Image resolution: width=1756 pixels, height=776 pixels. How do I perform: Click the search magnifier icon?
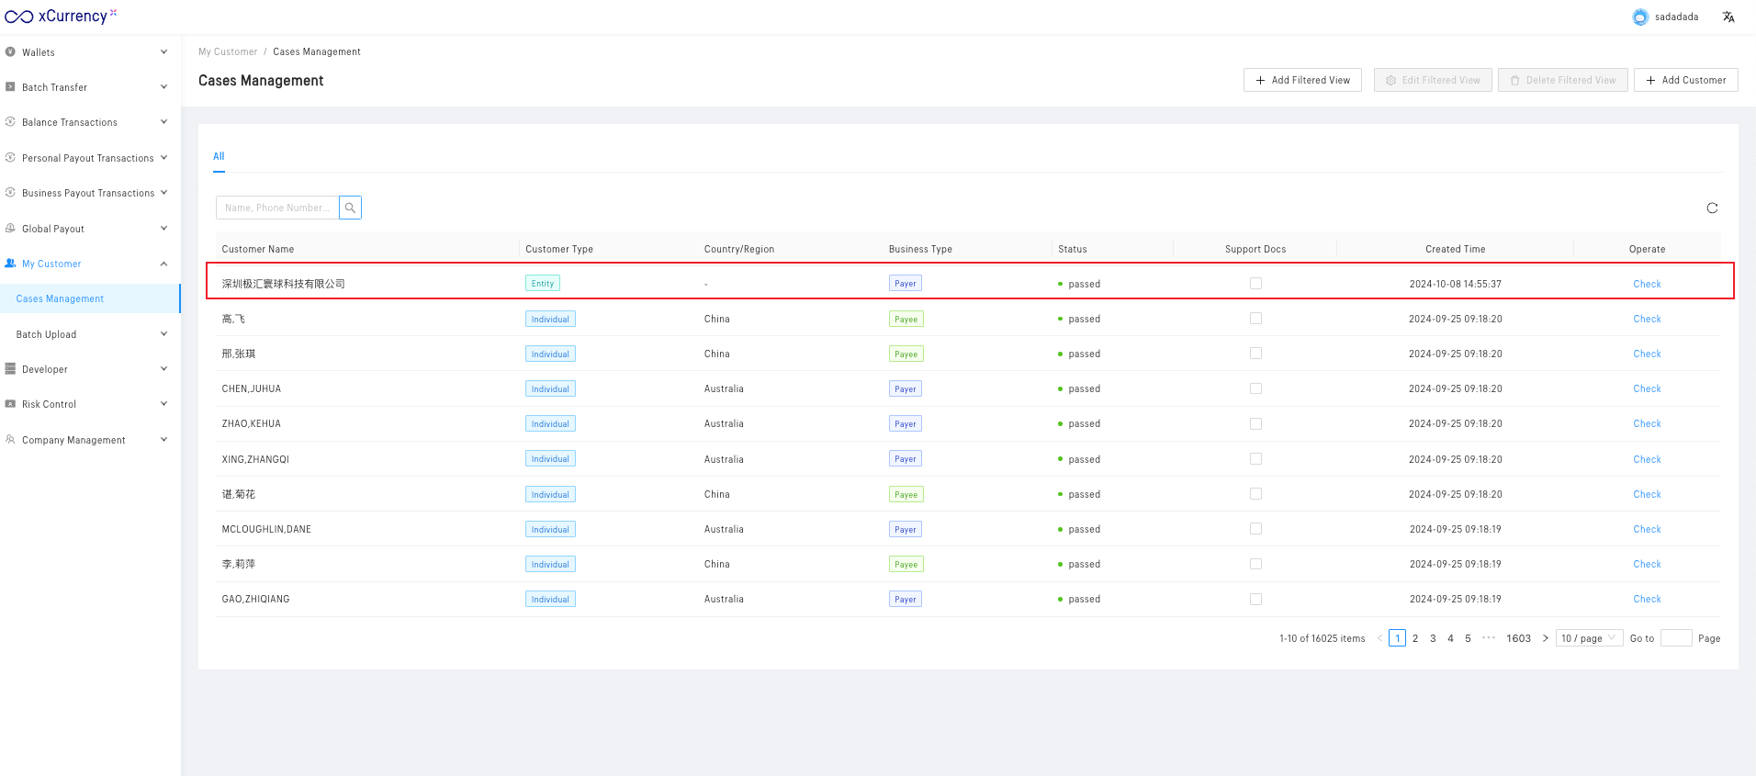click(350, 208)
